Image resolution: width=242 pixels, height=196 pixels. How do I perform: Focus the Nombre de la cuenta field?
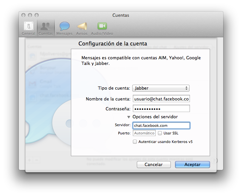coord(161,99)
